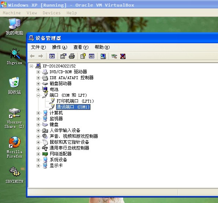This screenshot has width=218, height=203.
Task: Click the Print toolbar icon
Action: [x=72, y=56]
